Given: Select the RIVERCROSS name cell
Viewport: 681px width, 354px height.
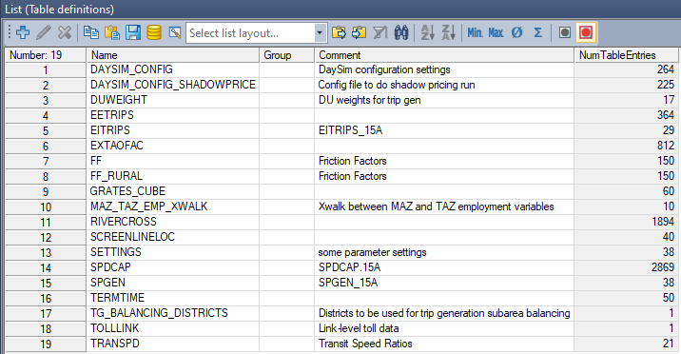Looking at the screenshot, I should (x=173, y=222).
